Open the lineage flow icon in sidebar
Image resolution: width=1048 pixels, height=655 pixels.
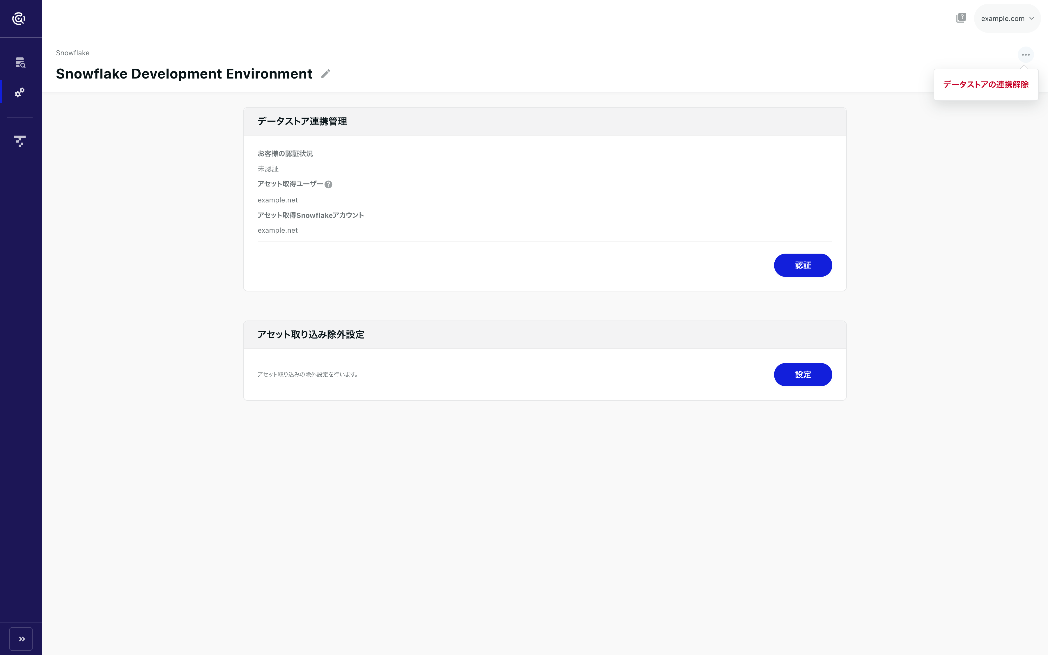[20, 141]
